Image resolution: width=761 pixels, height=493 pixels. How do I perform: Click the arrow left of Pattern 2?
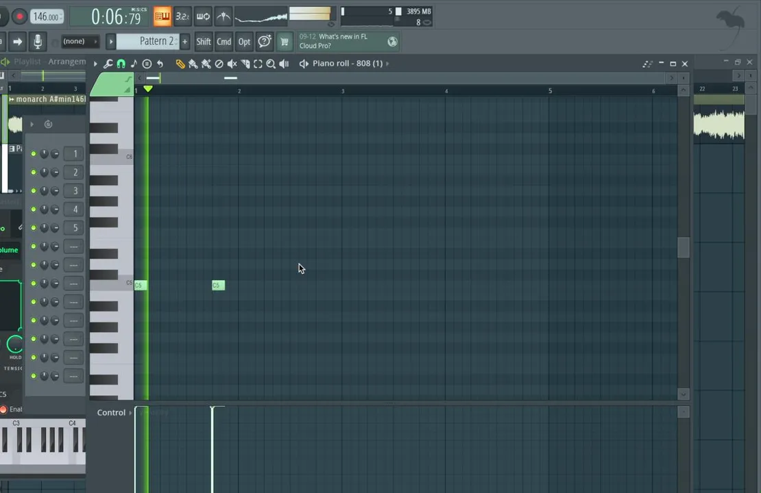[110, 42]
